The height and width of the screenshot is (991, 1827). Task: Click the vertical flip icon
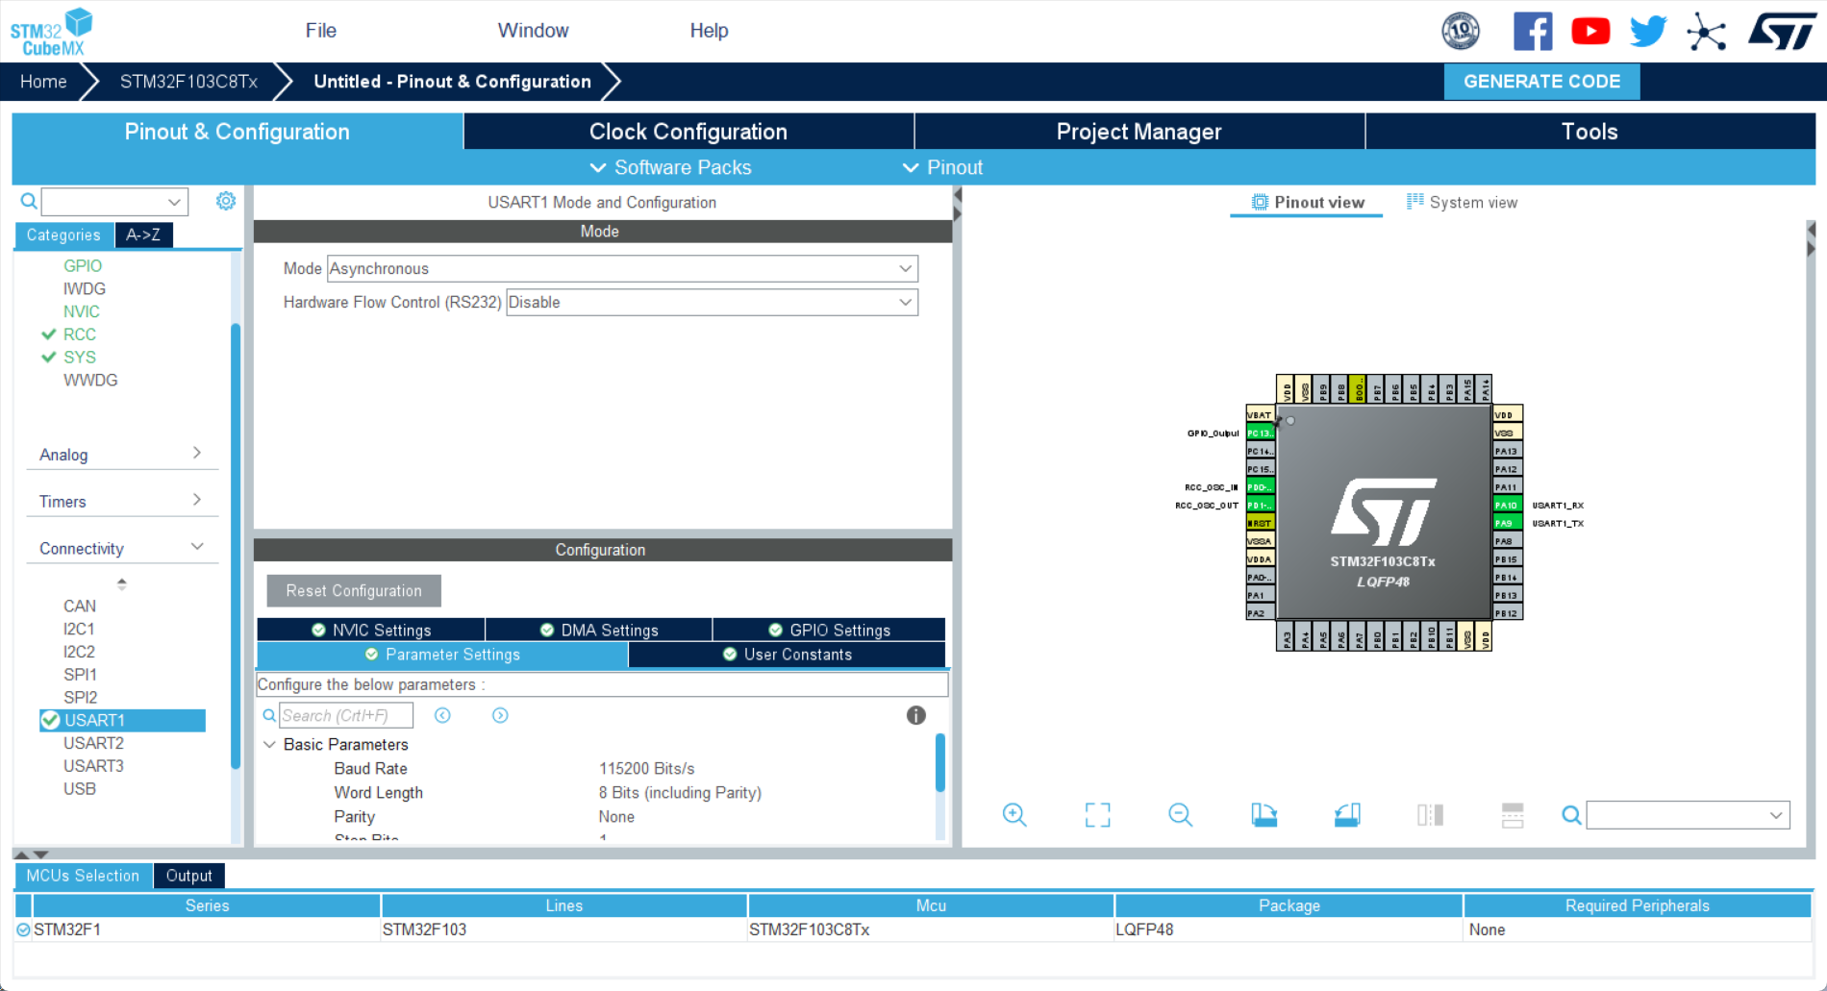(1513, 815)
